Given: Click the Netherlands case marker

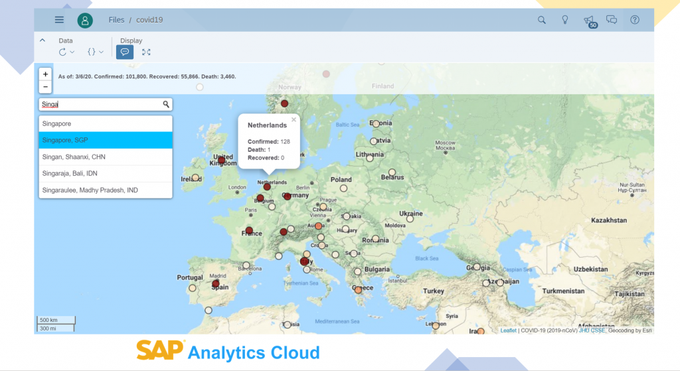Looking at the screenshot, I should pos(267,186).
